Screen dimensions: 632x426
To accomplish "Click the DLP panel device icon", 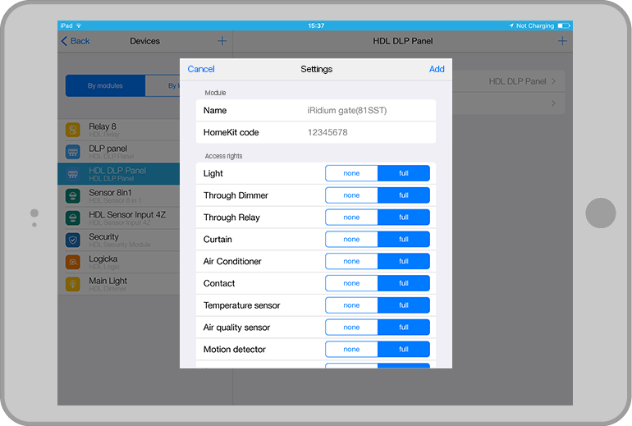I will [x=72, y=152].
